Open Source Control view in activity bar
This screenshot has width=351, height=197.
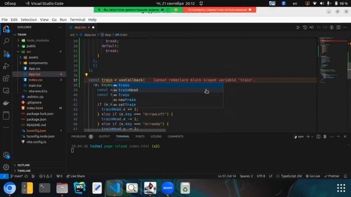6,54
